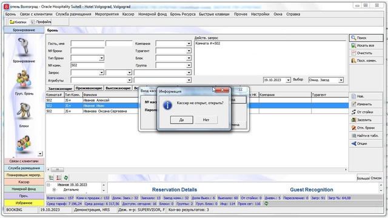Click Найти в табл. button
This screenshot has height=218, width=388.
[366, 136]
